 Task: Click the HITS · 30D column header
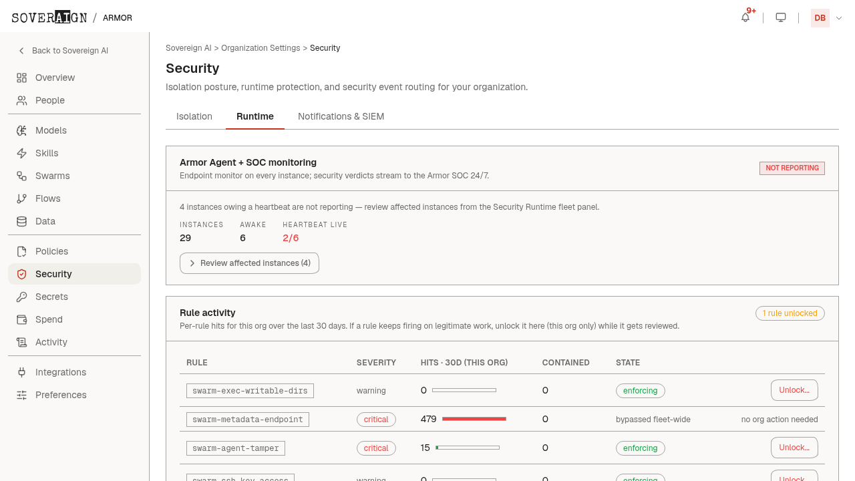[x=464, y=363]
